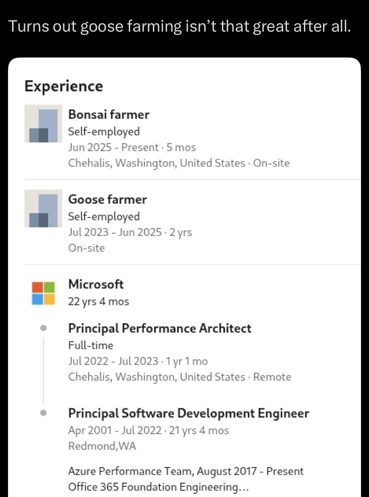Open the Principal Software Development Engineer role

pyautogui.click(x=189, y=413)
